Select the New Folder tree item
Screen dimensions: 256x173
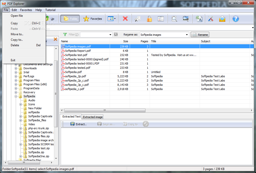[x=35, y=108]
